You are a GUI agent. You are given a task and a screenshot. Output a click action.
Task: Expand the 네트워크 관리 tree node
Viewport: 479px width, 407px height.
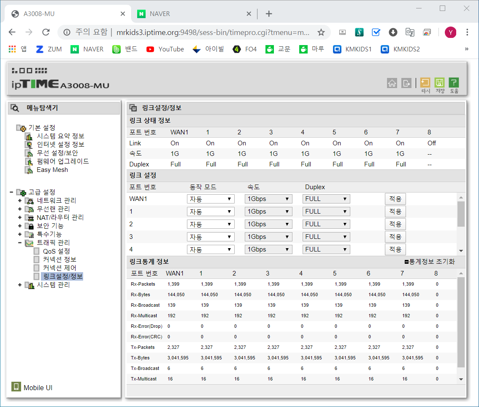(20, 201)
